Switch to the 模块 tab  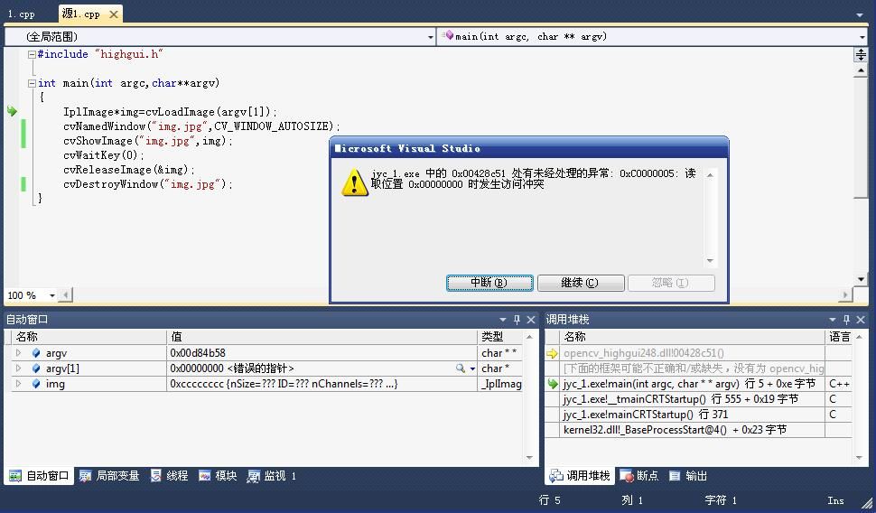[218, 476]
